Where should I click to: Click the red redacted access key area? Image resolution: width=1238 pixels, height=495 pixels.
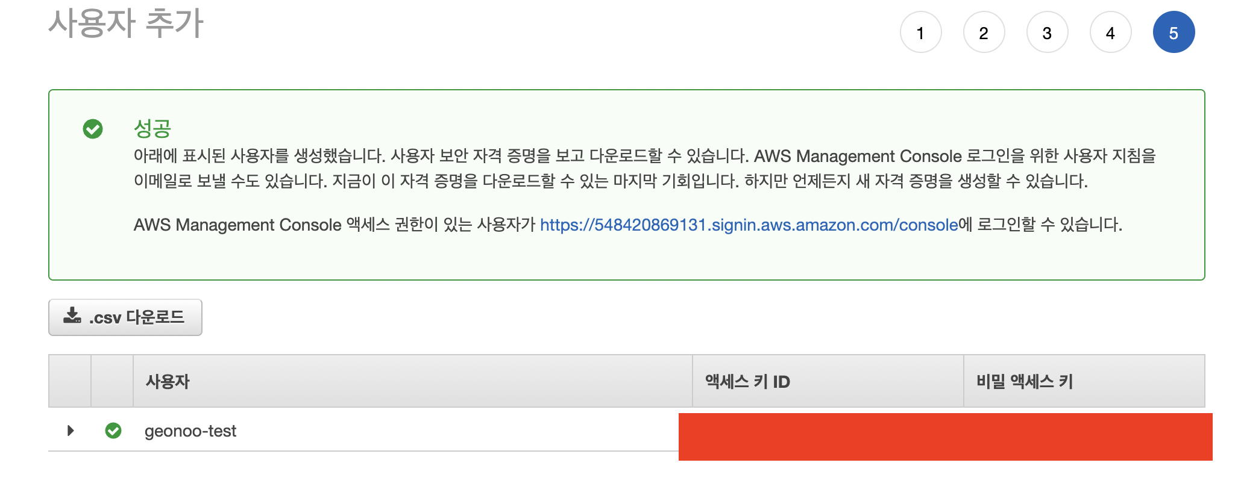coord(945,437)
